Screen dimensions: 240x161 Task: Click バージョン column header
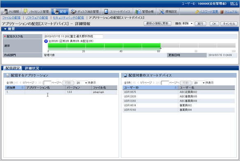[x=78, y=87]
